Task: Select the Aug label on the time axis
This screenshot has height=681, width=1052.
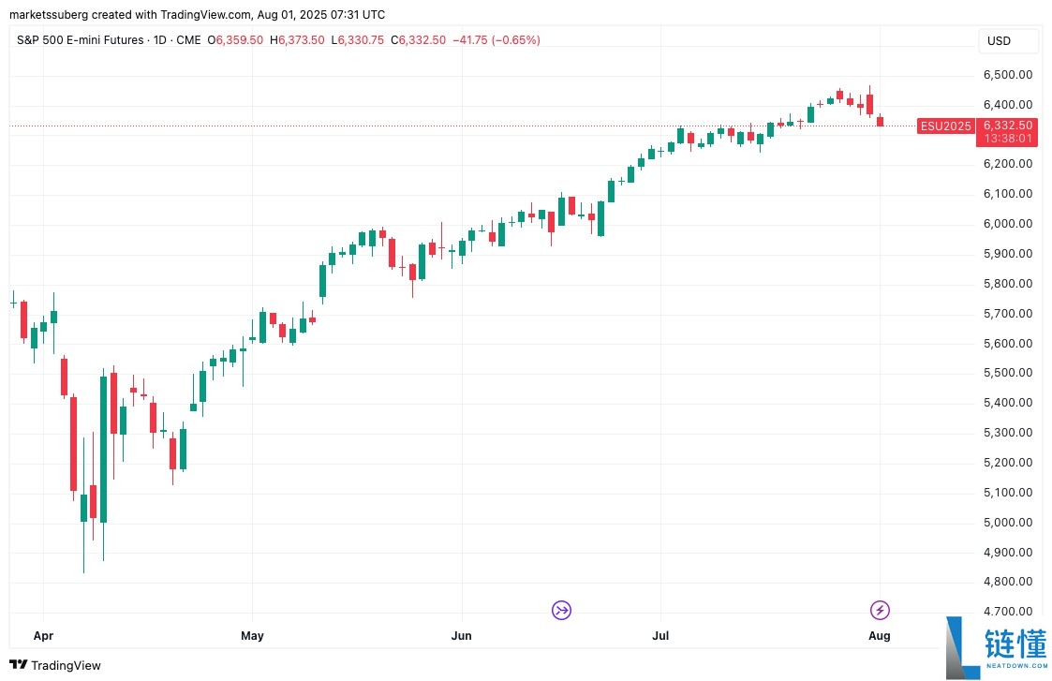Action: click(879, 635)
